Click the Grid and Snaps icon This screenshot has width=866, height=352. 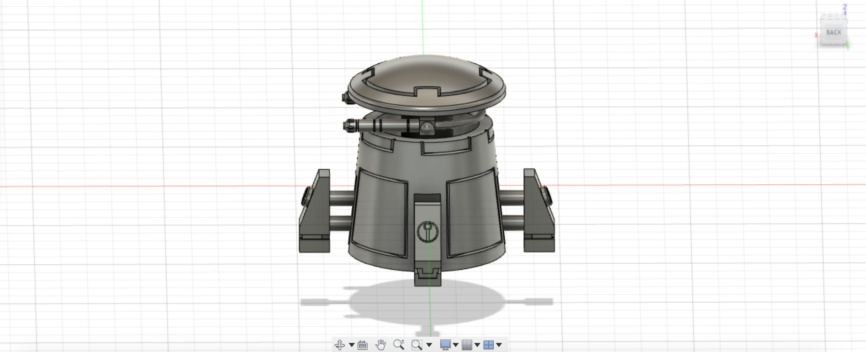pos(467,345)
